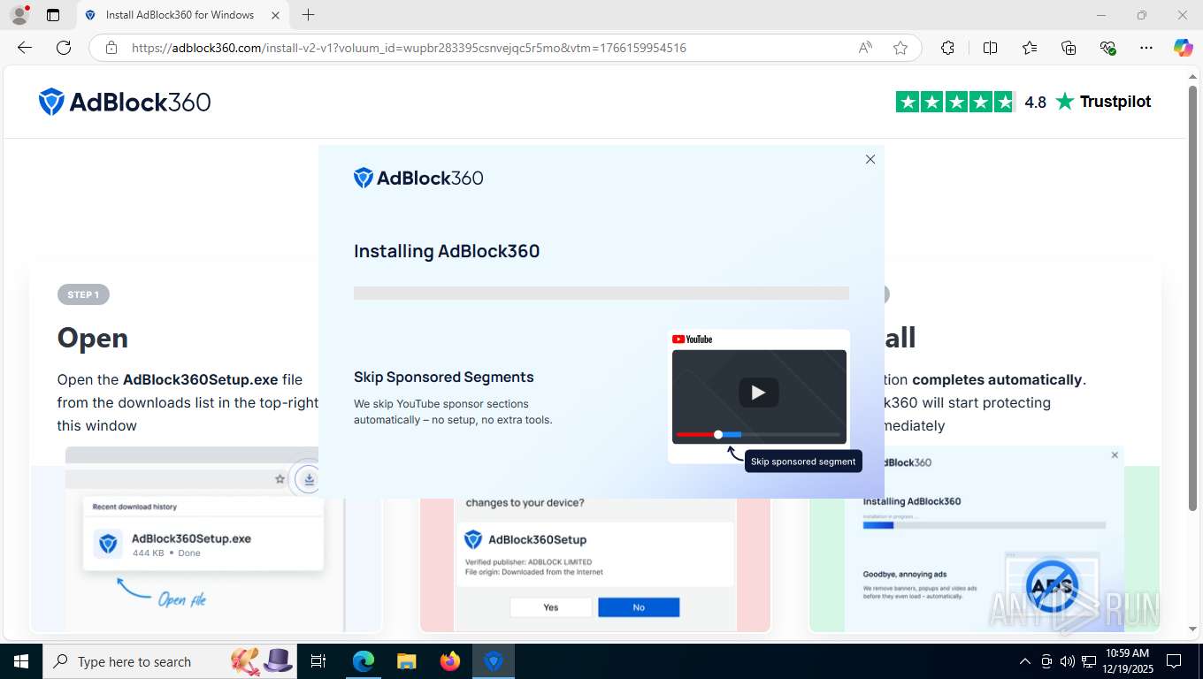The image size is (1203, 679).
Task: Open Browser essentials heart icon
Action: point(1107,48)
